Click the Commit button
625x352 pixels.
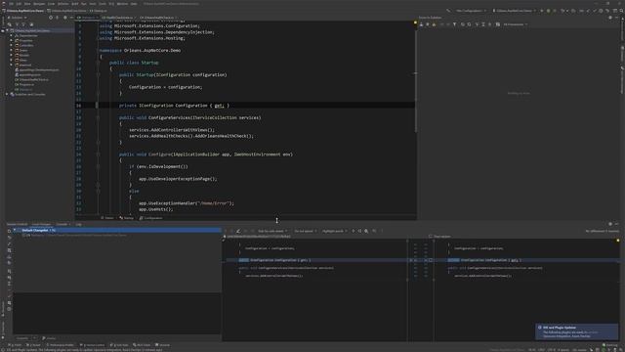[21, 338]
